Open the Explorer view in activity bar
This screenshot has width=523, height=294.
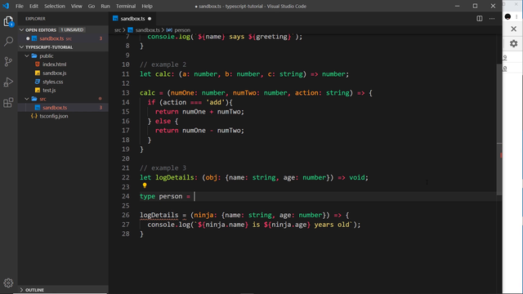pyautogui.click(x=8, y=21)
